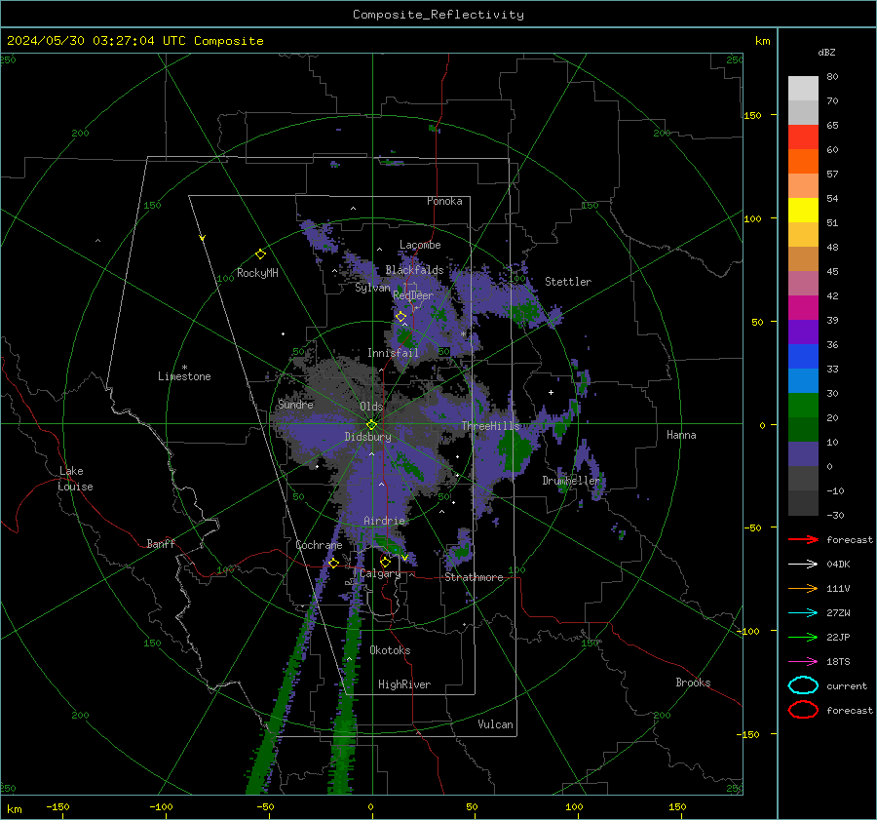The width and height of the screenshot is (877, 820).
Task: Click the dBZ legend heading
Action: (x=826, y=52)
